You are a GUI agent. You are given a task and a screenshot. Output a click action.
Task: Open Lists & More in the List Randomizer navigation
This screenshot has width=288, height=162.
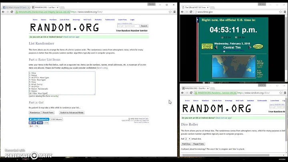coord(65,20)
